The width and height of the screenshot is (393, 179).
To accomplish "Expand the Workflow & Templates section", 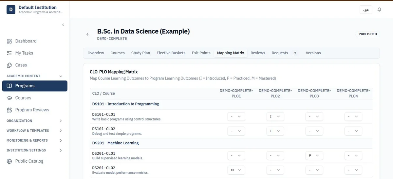I will coord(35,131).
